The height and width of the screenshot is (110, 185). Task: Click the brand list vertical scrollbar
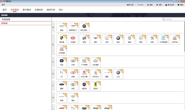184,37
